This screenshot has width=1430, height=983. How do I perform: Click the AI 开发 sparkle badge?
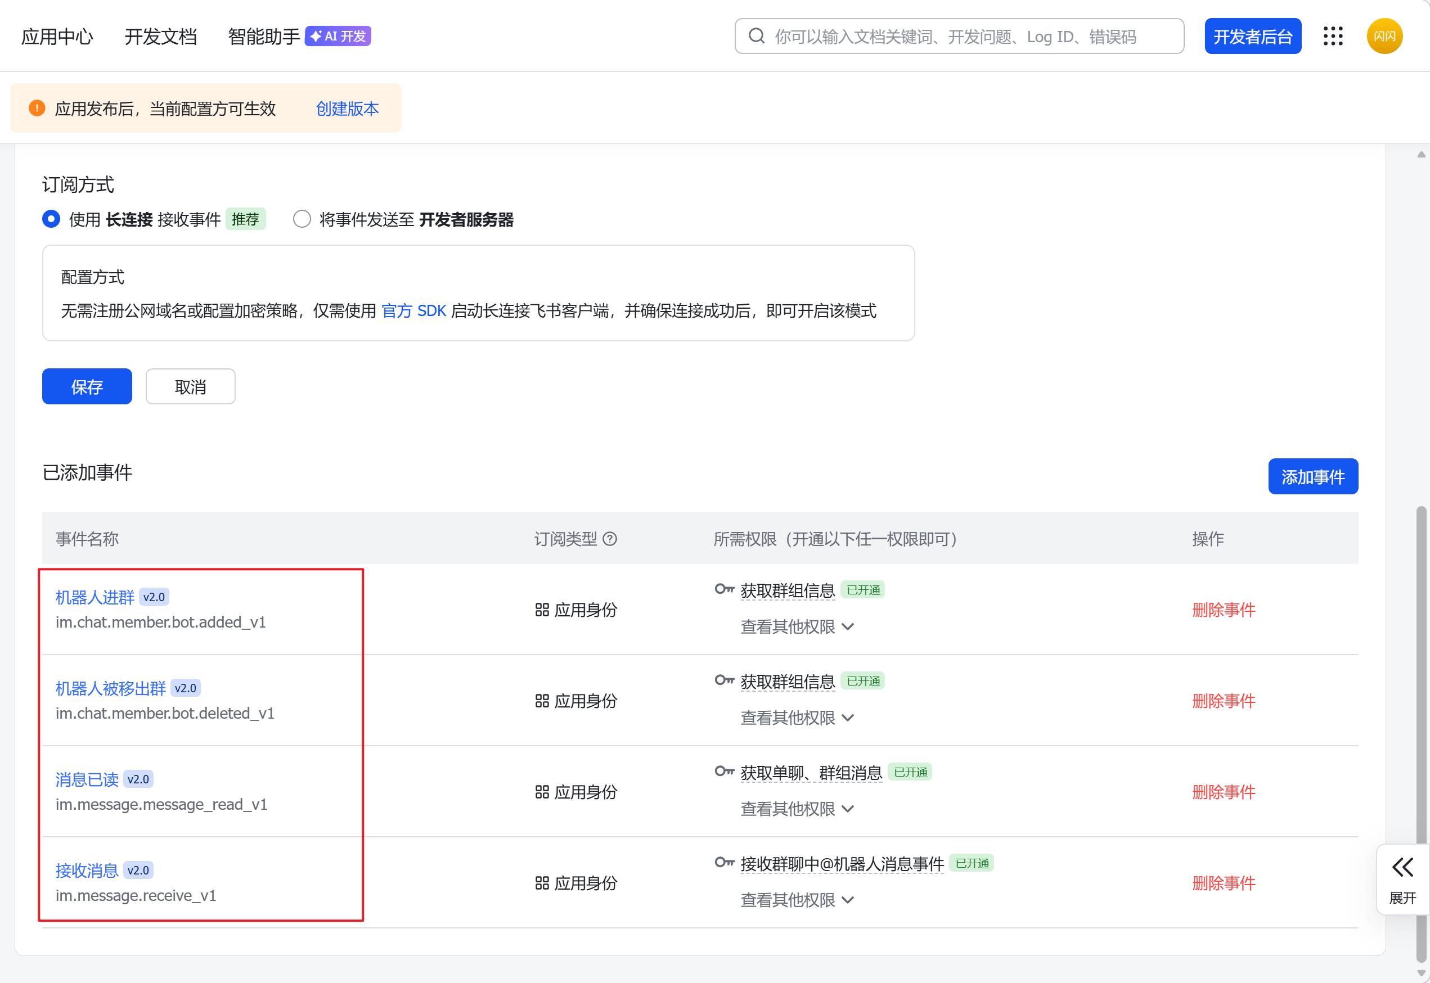(x=338, y=37)
